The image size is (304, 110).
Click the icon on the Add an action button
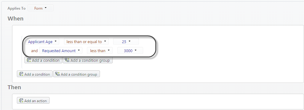[x=21, y=101]
